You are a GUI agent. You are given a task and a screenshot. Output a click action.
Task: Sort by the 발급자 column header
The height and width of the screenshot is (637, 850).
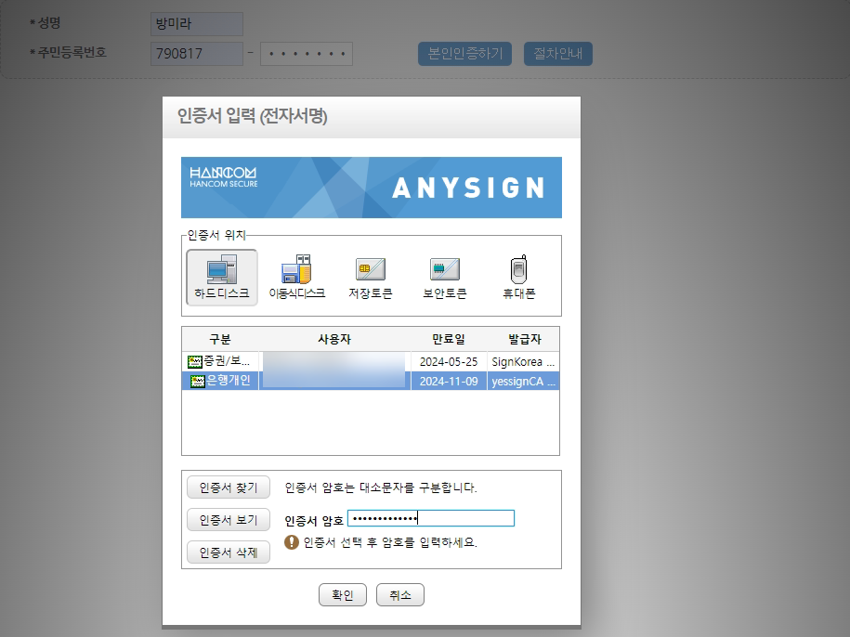click(x=524, y=339)
